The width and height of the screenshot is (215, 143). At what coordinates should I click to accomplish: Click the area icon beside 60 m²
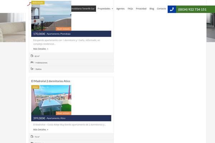[32, 56]
